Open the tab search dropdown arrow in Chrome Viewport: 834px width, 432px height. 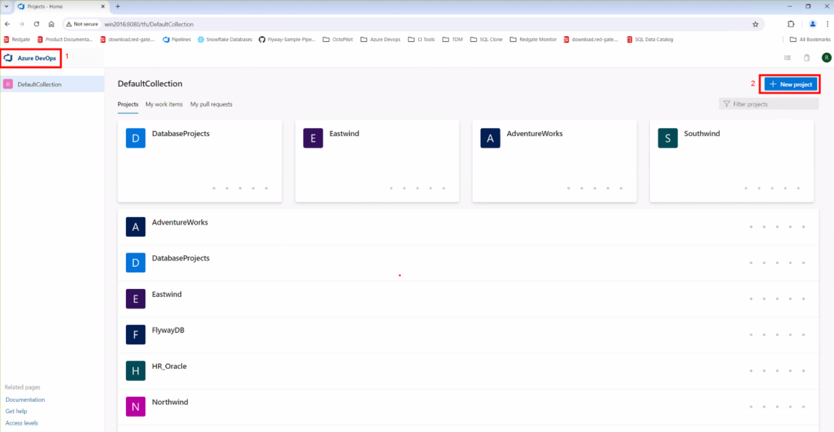pos(6,6)
